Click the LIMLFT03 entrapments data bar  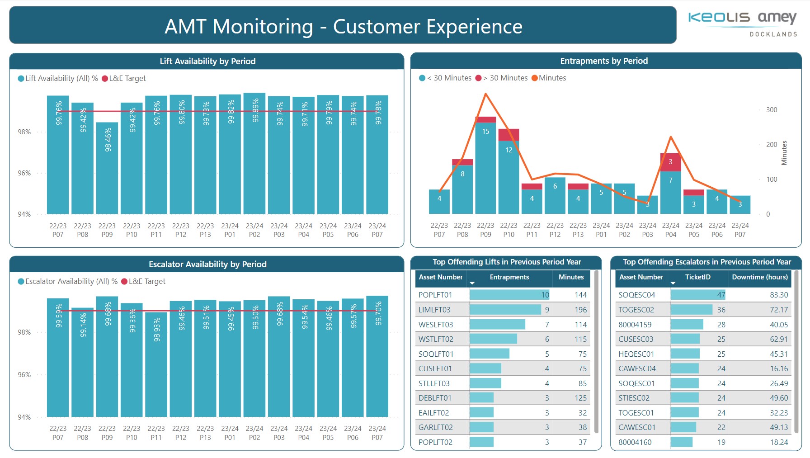pyautogui.click(x=505, y=310)
